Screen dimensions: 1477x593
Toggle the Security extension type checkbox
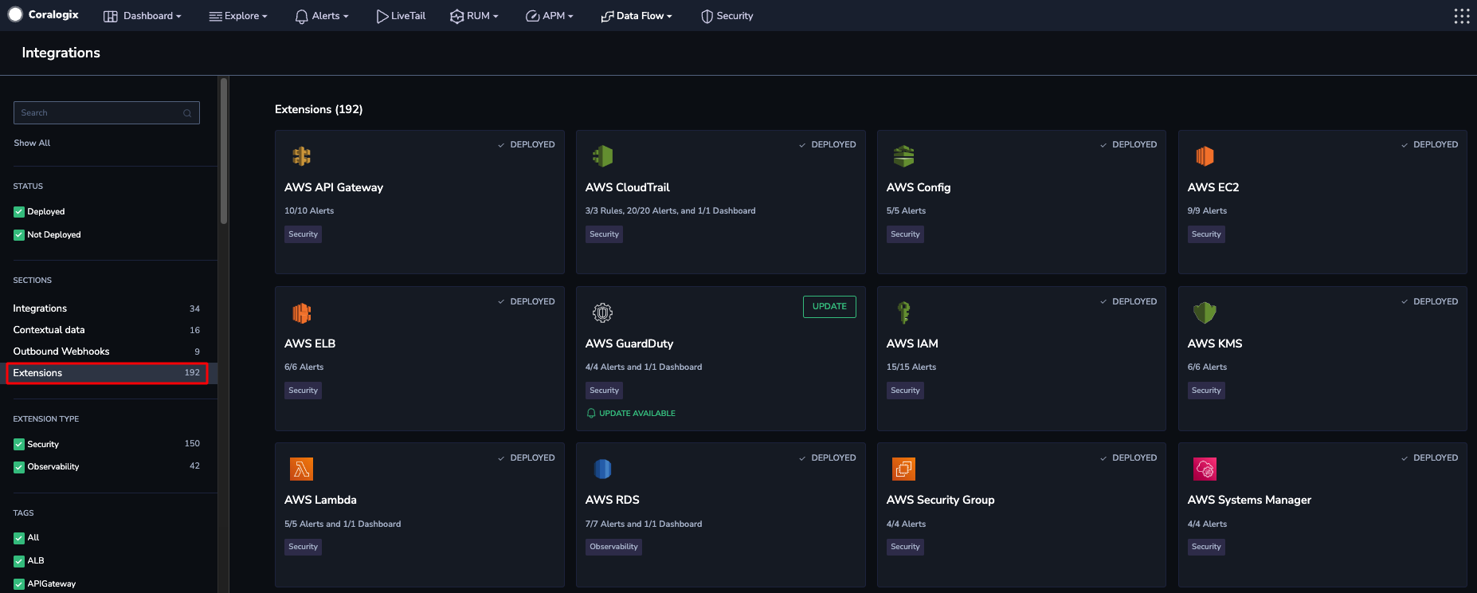click(19, 445)
